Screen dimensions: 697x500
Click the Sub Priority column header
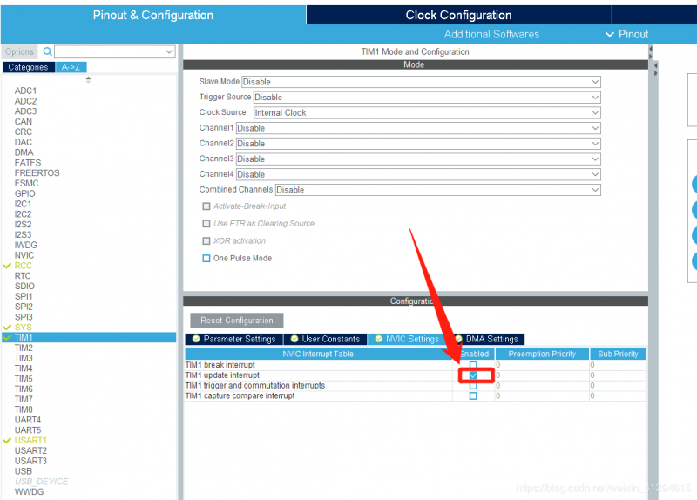[618, 355]
